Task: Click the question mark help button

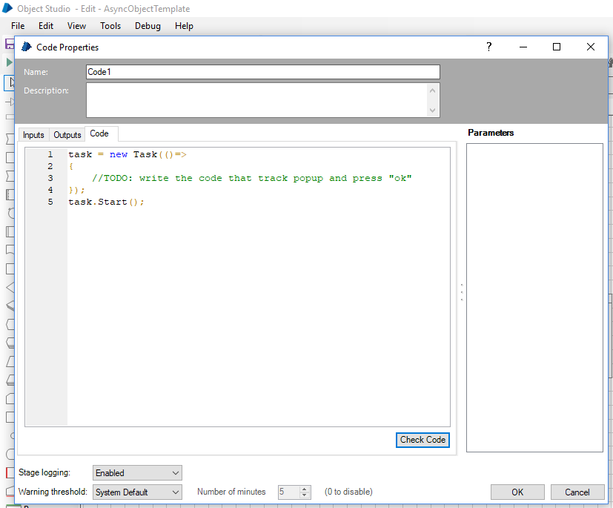Action: [x=488, y=47]
